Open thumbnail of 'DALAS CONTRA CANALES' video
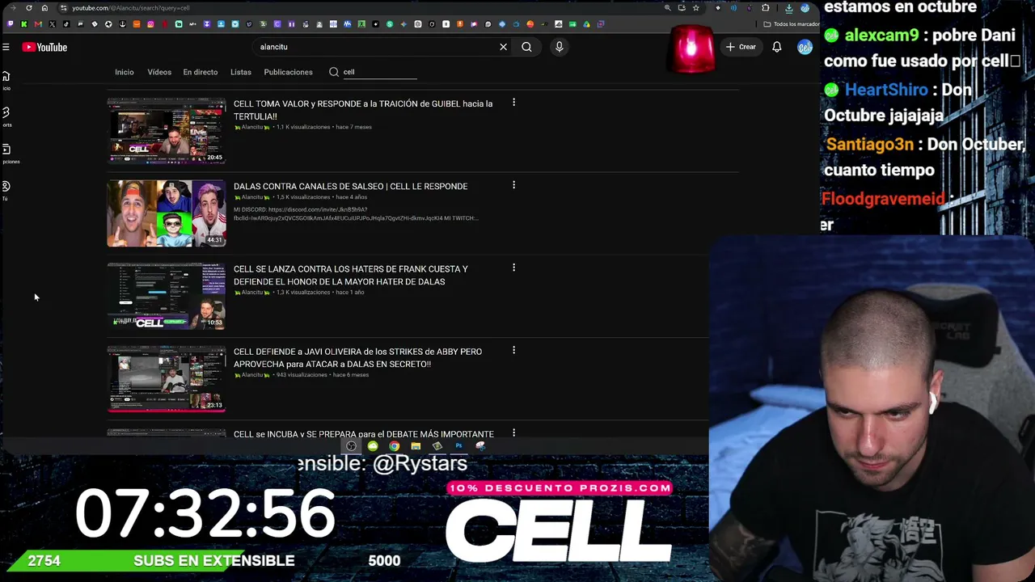This screenshot has width=1035, height=582. (167, 213)
